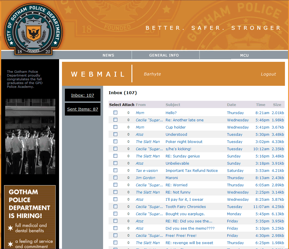The height and width of the screenshot is (249, 289).
Task: Sort messages by the Subject column header
Action: [x=173, y=105]
